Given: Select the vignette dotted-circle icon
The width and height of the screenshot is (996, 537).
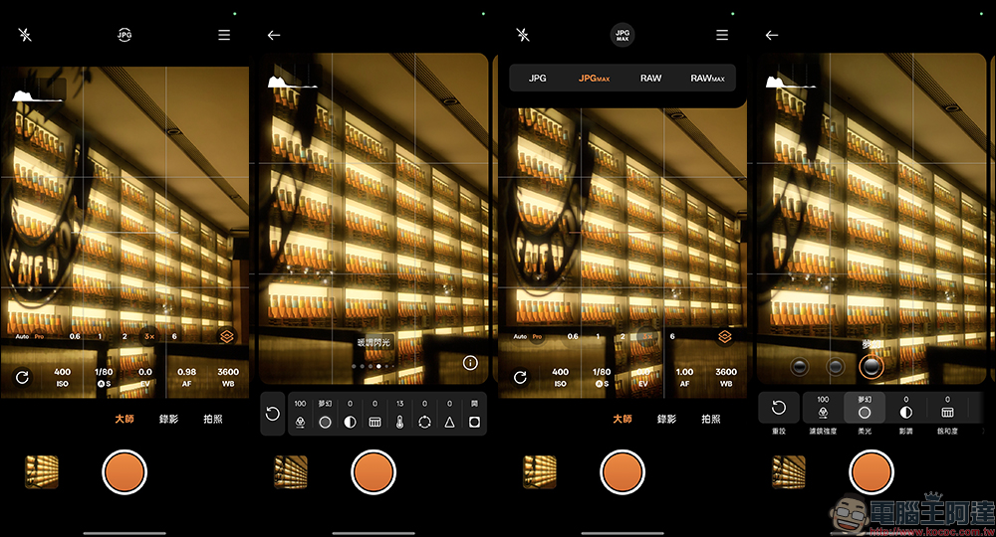Looking at the screenshot, I should tap(424, 422).
